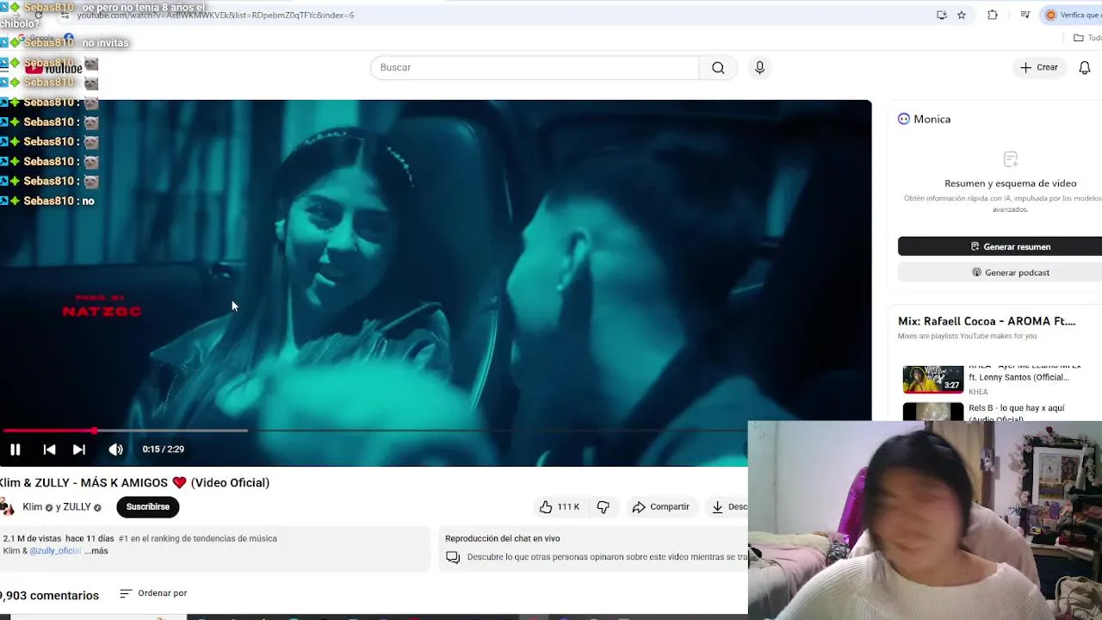Open the notifications bell
Image resolution: width=1102 pixels, height=620 pixels.
coord(1085,67)
